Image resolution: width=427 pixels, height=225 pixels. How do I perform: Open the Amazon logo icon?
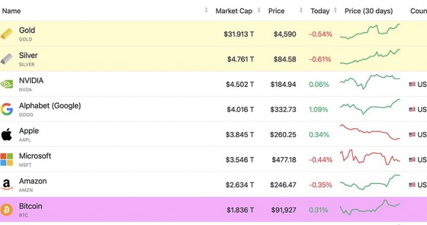click(7, 185)
